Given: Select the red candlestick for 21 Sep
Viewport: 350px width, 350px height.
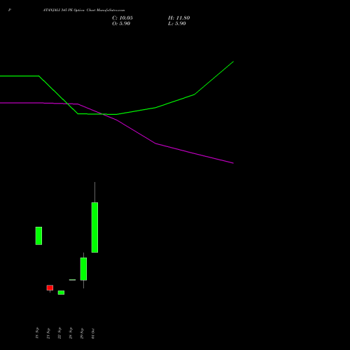Looking at the screenshot, I should tap(50, 288).
